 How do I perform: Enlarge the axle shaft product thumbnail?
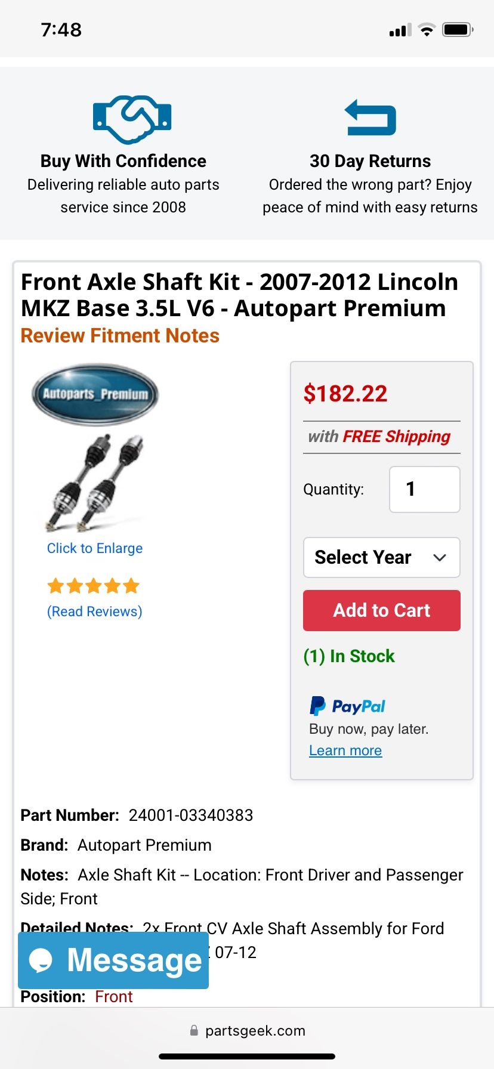click(95, 482)
